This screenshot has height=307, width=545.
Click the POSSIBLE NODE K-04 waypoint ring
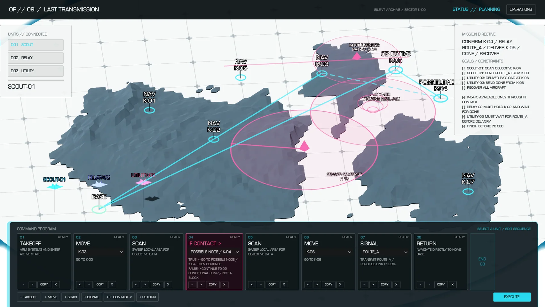click(440, 98)
